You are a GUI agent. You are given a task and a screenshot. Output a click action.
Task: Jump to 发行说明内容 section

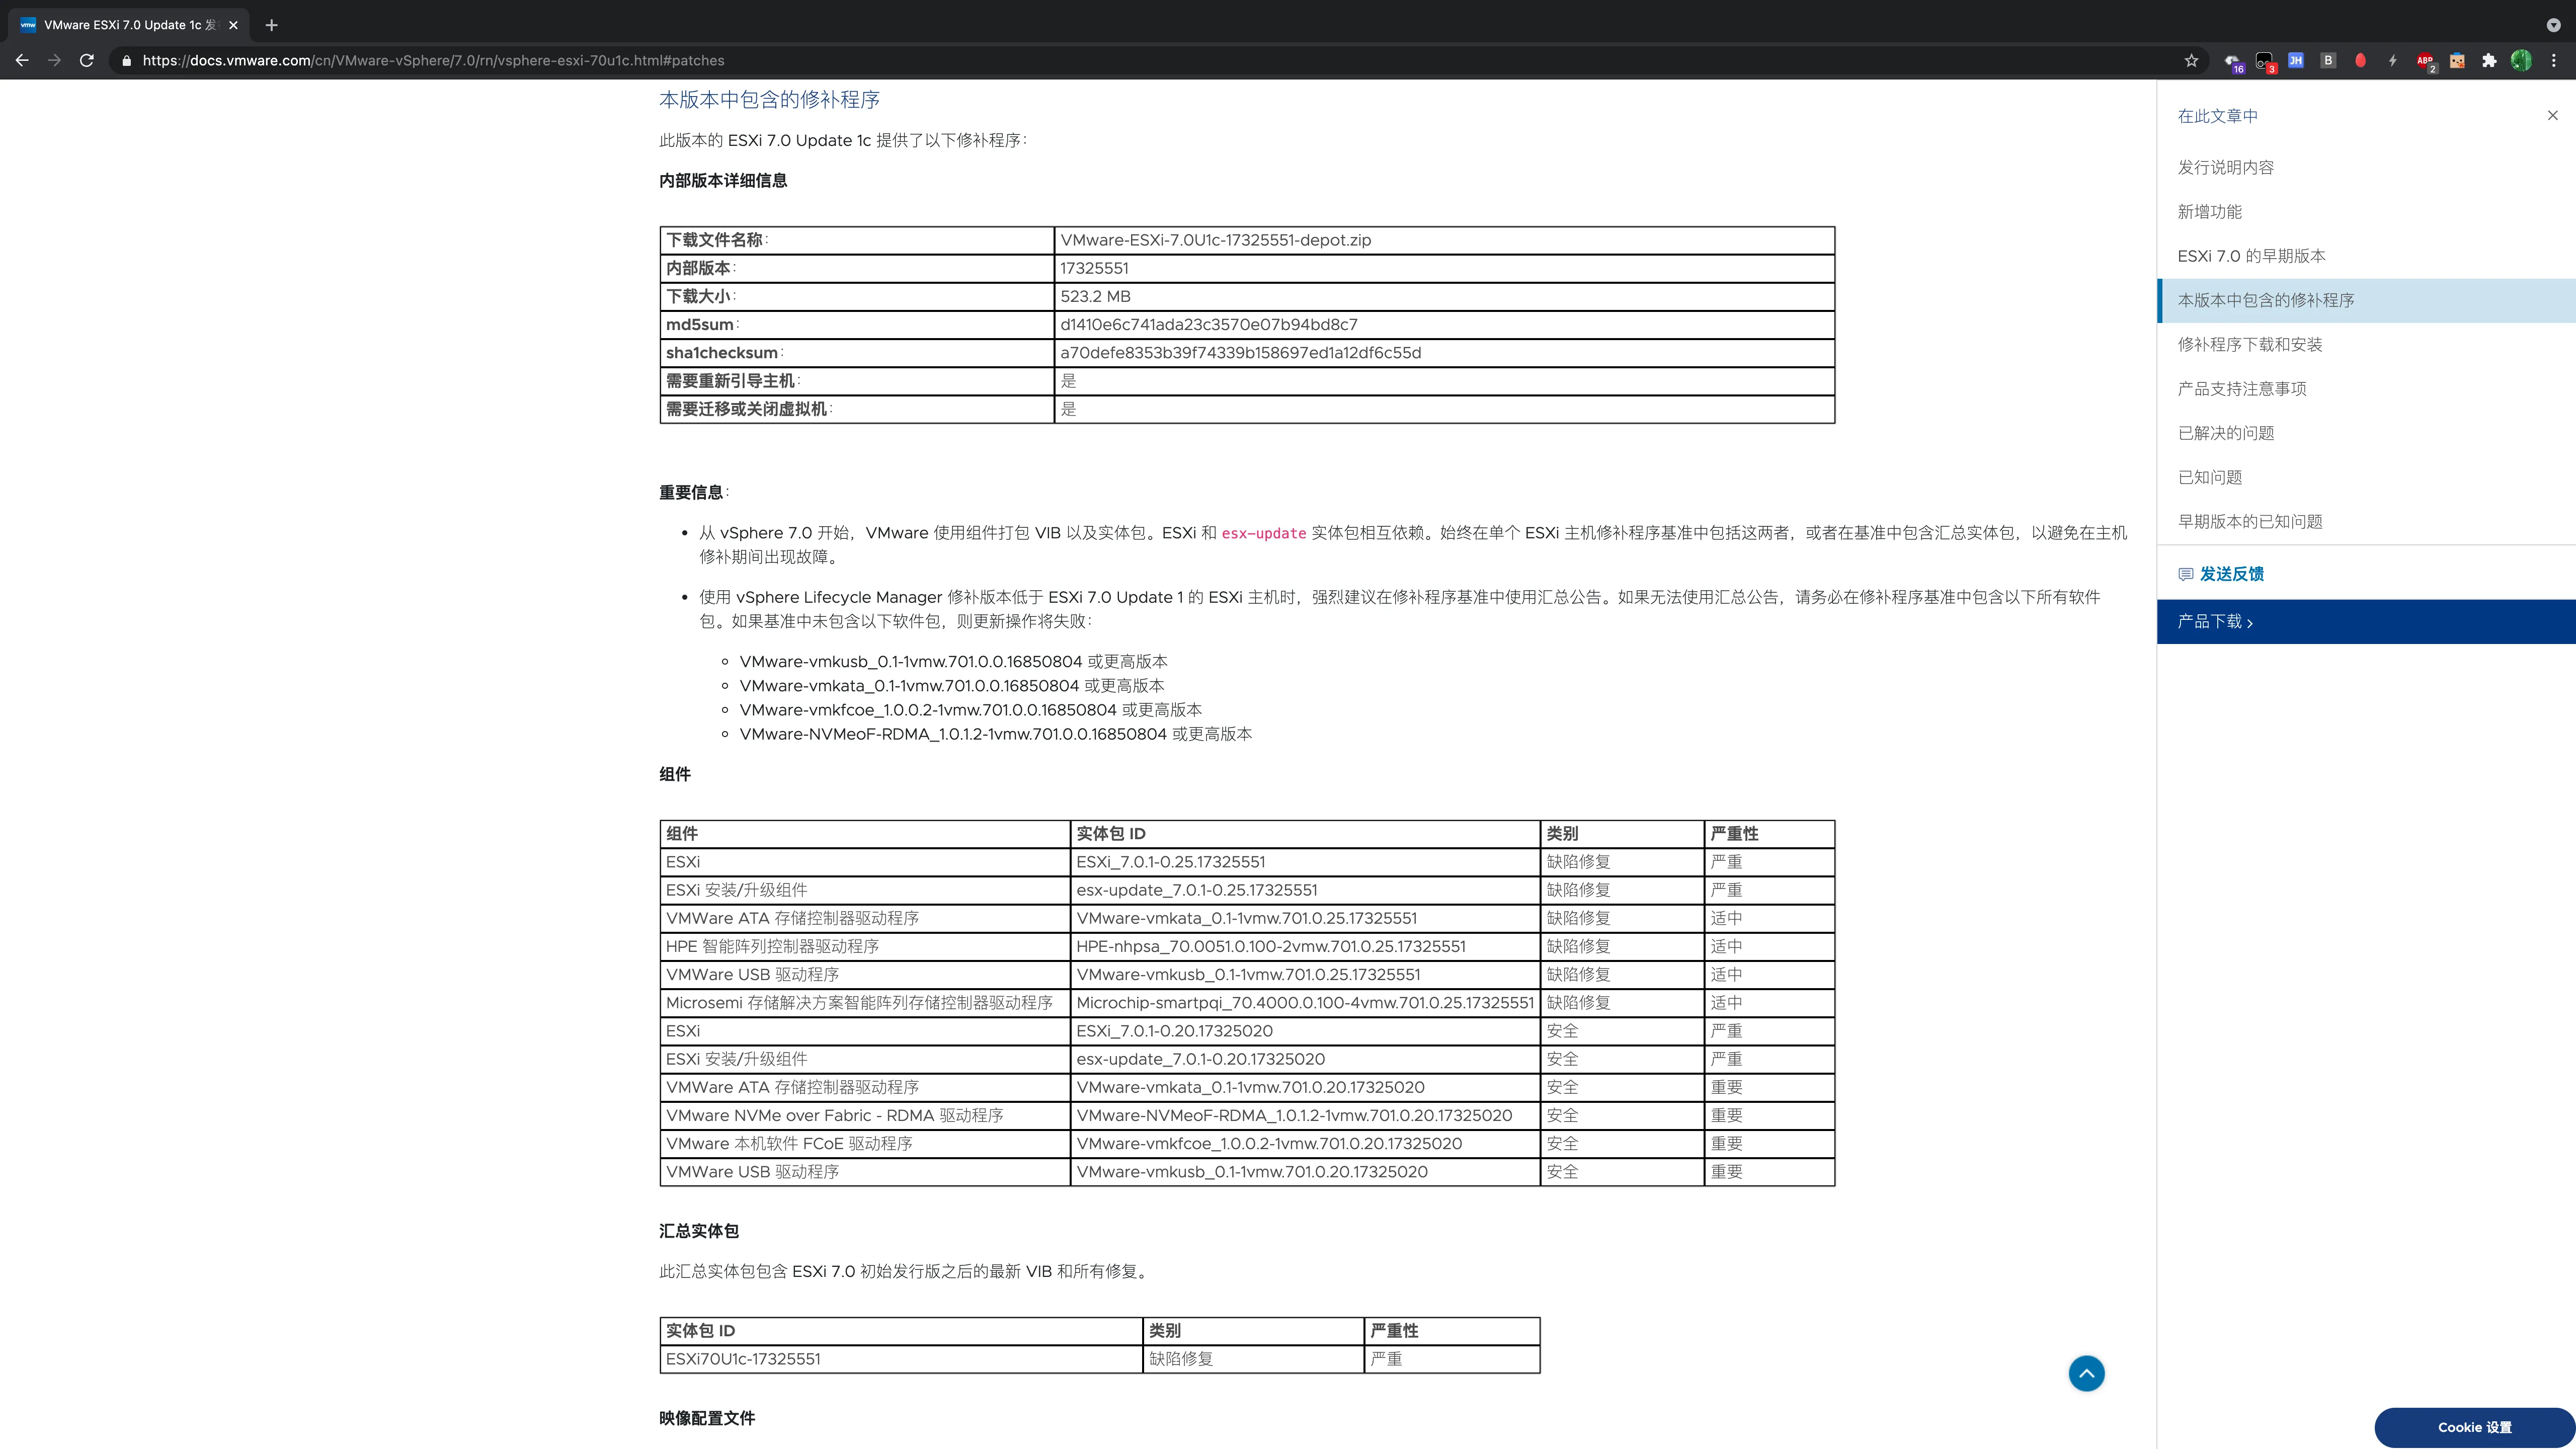(2225, 167)
